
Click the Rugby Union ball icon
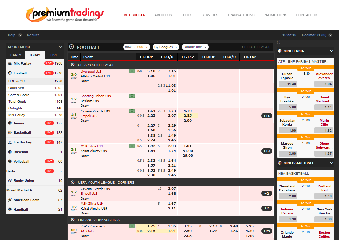[x=10, y=181]
